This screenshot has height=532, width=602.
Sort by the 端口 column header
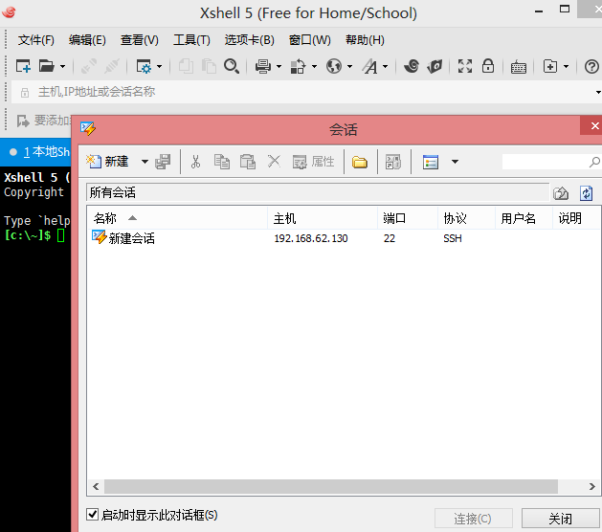point(408,218)
